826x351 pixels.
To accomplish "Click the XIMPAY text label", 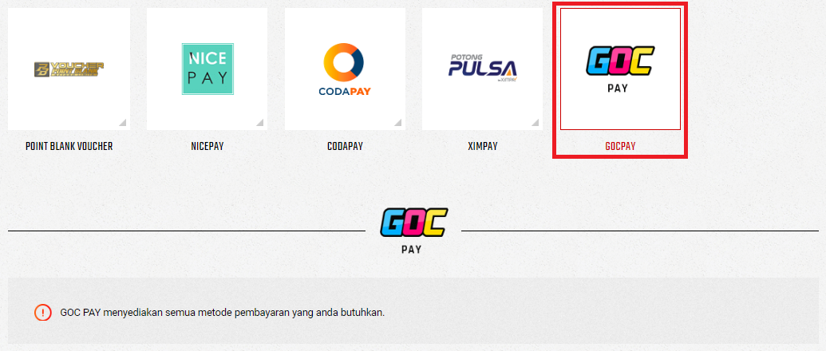I will (483, 146).
